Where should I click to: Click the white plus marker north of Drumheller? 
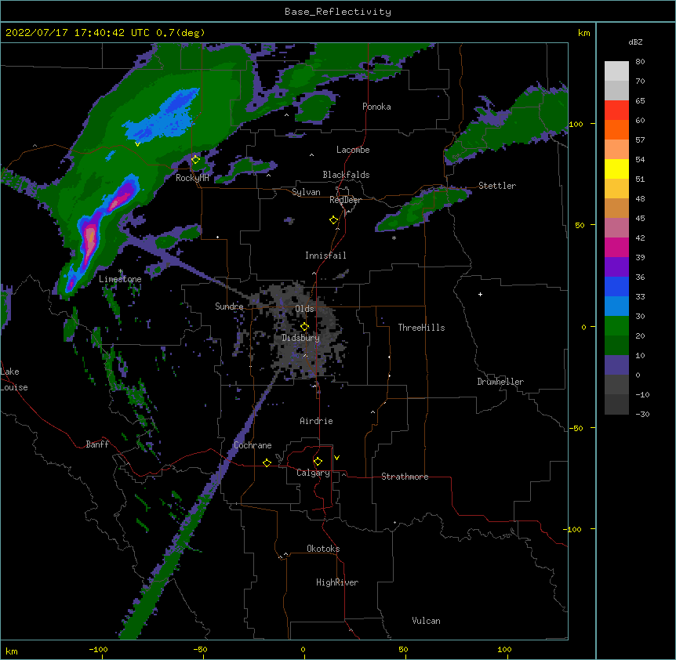pos(480,294)
